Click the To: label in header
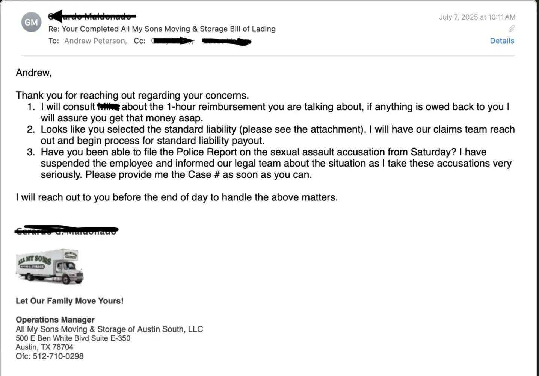539x376 pixels. tap(54, 41)
